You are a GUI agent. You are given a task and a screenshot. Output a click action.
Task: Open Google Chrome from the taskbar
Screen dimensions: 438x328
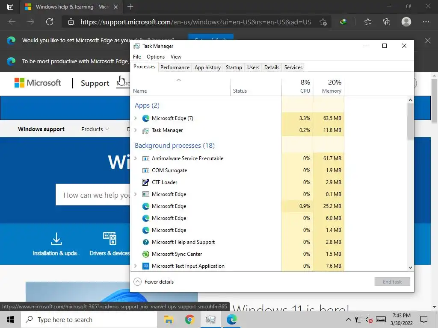pos(189,319)
